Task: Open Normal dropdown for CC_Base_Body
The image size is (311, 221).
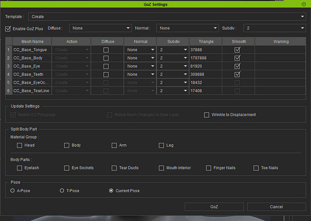Action: coord(140,58)
